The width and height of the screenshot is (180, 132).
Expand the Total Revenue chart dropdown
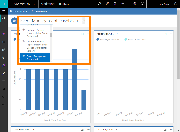[x=34, y=129]
